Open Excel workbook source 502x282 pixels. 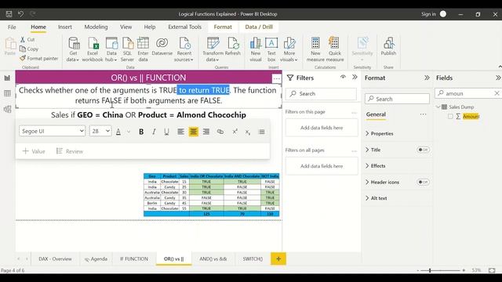click(x=93, y=49)
